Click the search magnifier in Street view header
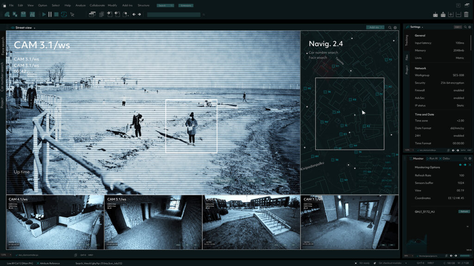 pyautogui.click(x=390, y=28)
